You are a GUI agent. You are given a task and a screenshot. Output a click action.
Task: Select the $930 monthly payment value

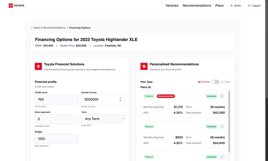click(x=179, y=137)
